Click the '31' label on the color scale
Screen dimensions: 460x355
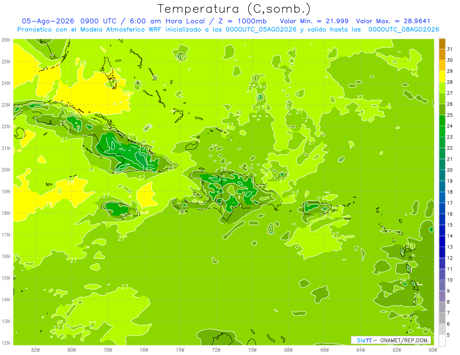[x=450, y=49]
